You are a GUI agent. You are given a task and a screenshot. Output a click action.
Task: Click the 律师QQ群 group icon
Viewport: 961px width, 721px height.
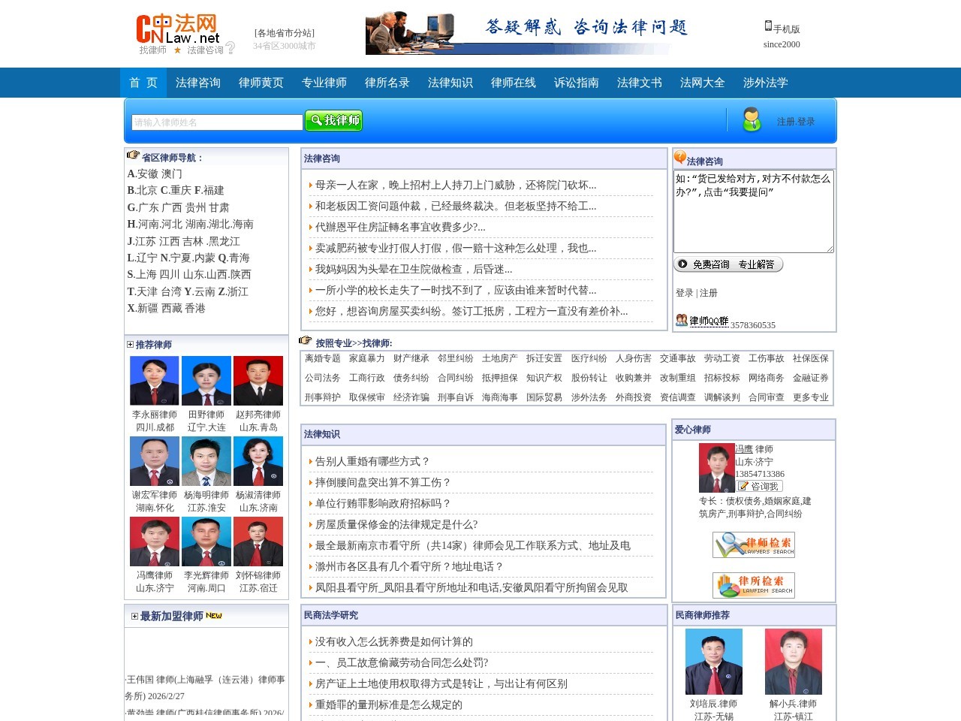(682, 321)
